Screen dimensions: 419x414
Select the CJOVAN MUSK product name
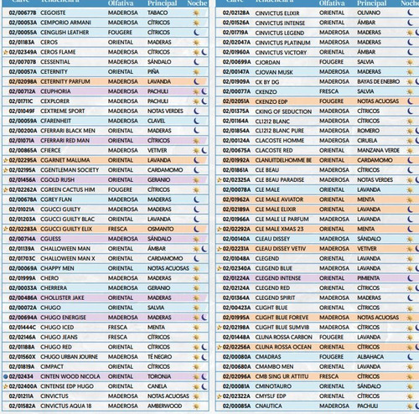click(x=274, y=72)
